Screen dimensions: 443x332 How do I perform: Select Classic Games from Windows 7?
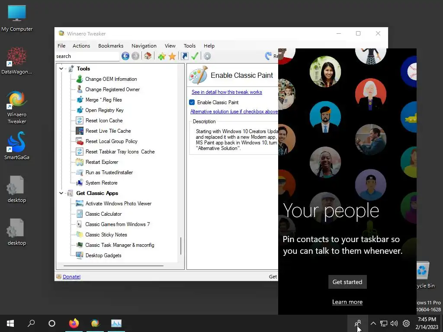click(118, 224)
